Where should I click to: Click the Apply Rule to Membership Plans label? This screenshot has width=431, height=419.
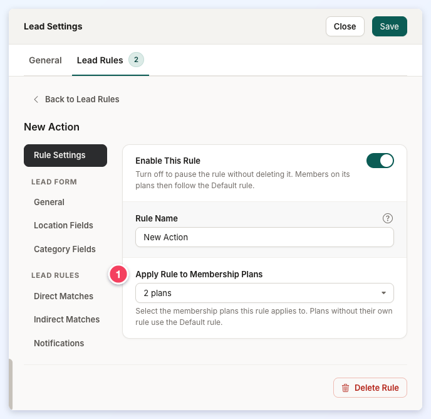[x=199, y=274]
